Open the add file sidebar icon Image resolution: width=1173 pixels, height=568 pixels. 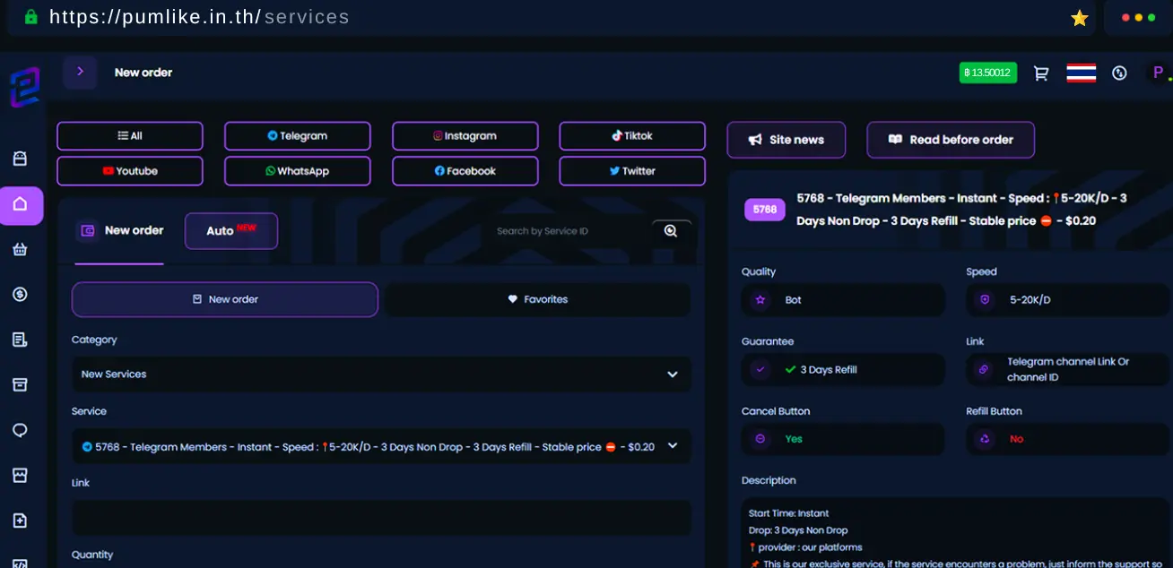(x=21, y=521)
